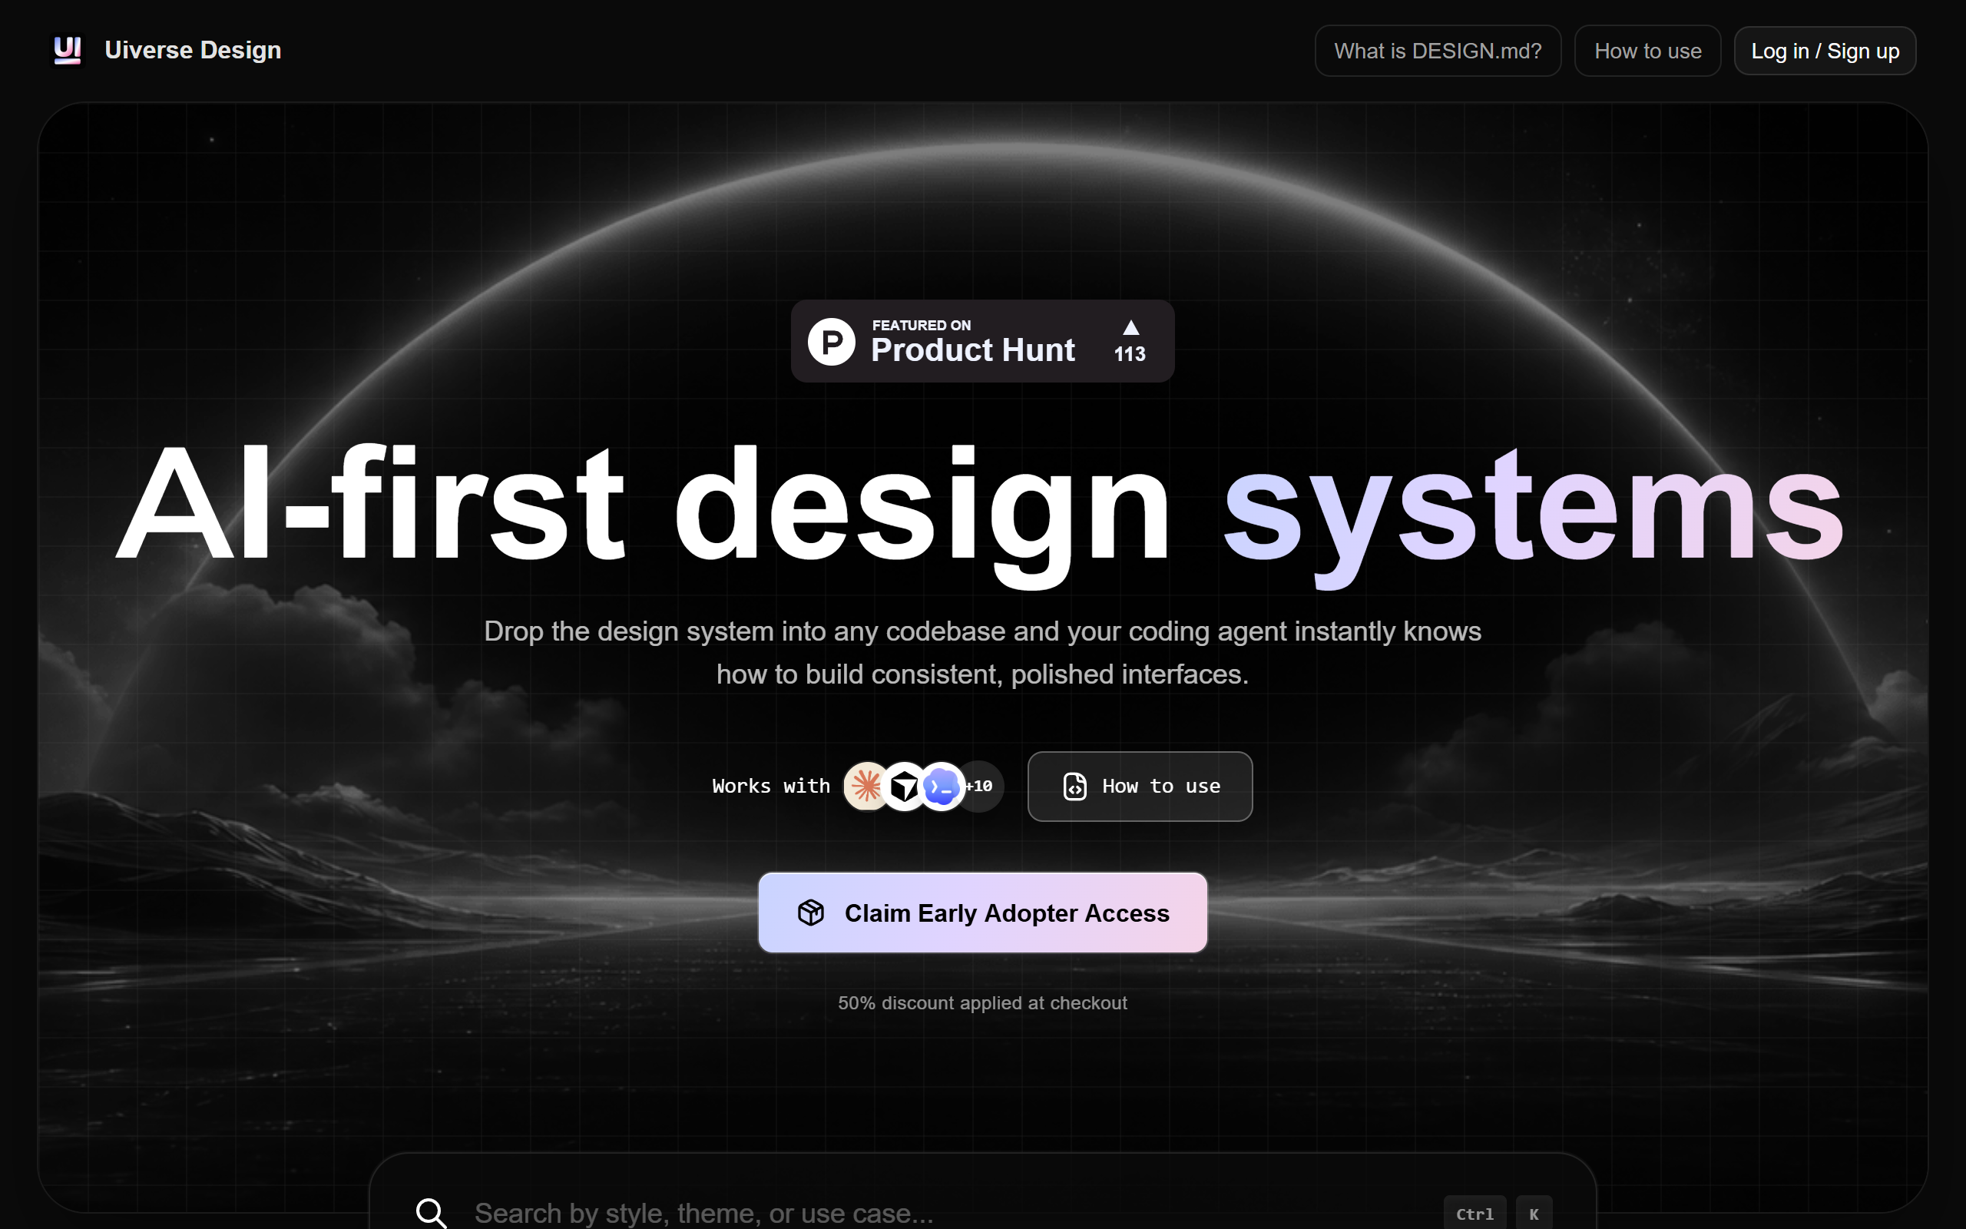Screen dimensions: 1966x1229
Task: Click the magnifying glass search icon
Action: pyautogui.click(x=432, y=1213)
